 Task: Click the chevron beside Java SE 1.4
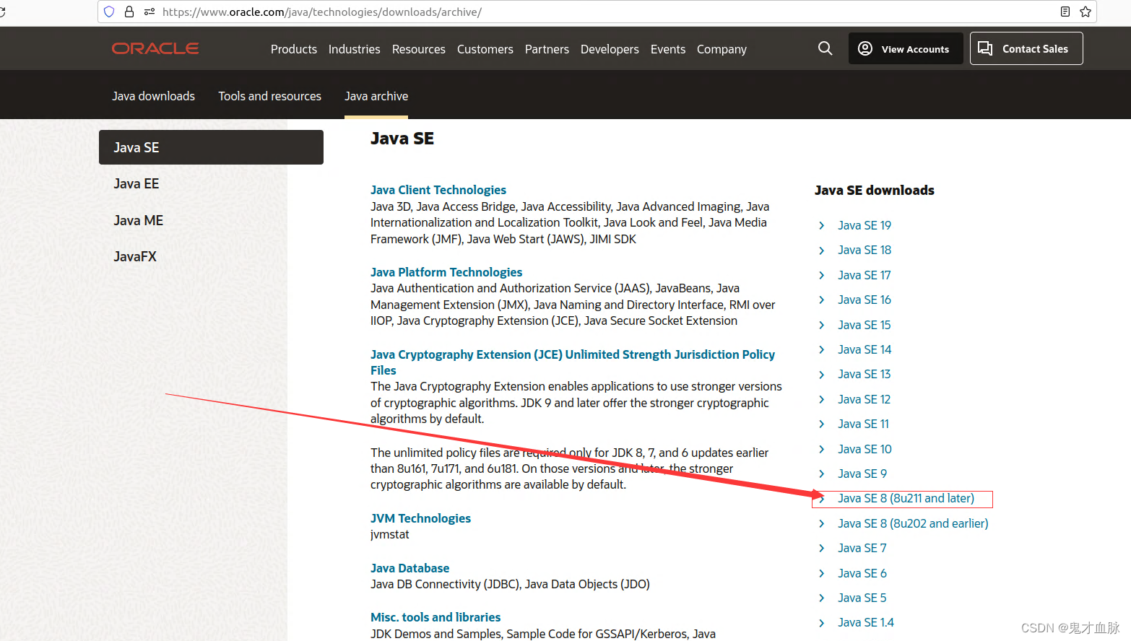pos(822,623)
